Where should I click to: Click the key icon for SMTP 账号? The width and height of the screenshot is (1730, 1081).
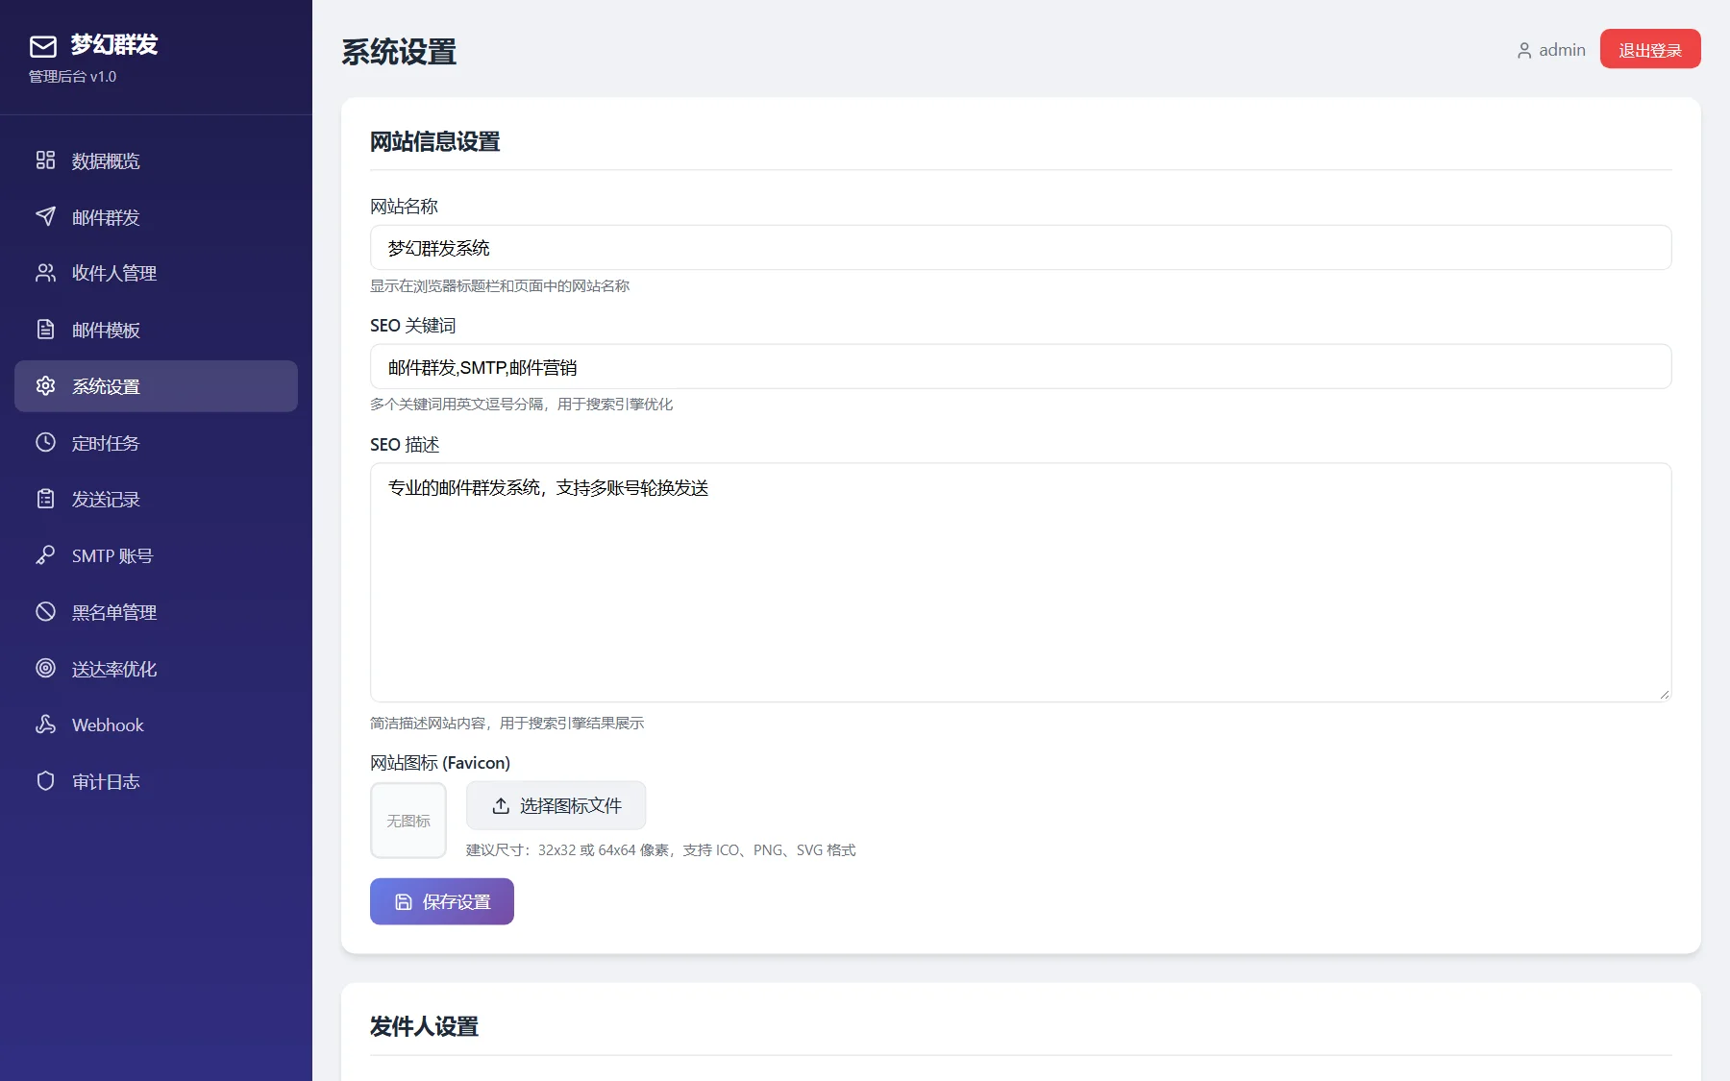pyautogui.click(x=45, y=555)
